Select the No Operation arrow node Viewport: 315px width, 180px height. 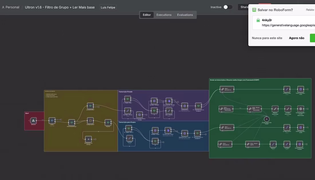(x=88, y=139)
